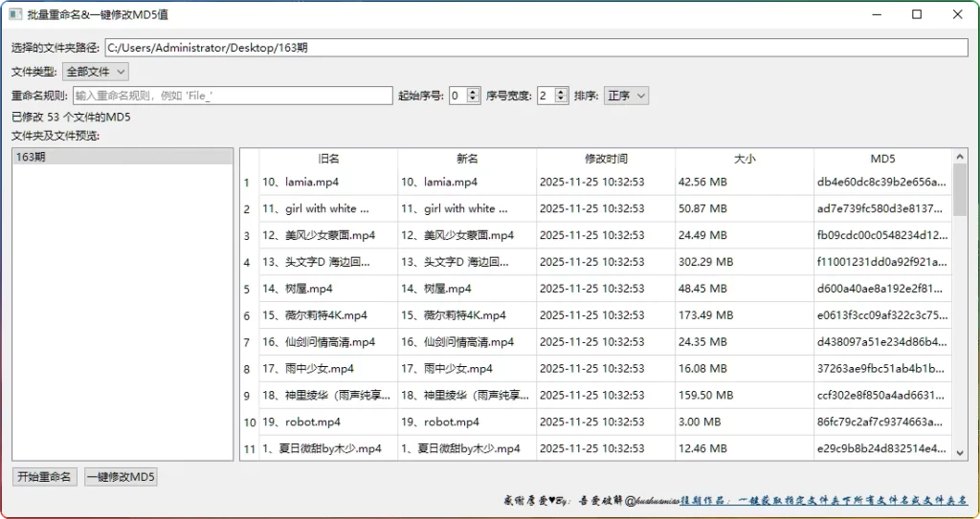Click size cell 12.46 MB
The width and height of the screenshot is (980, 519).
click(x=745, y=448)
